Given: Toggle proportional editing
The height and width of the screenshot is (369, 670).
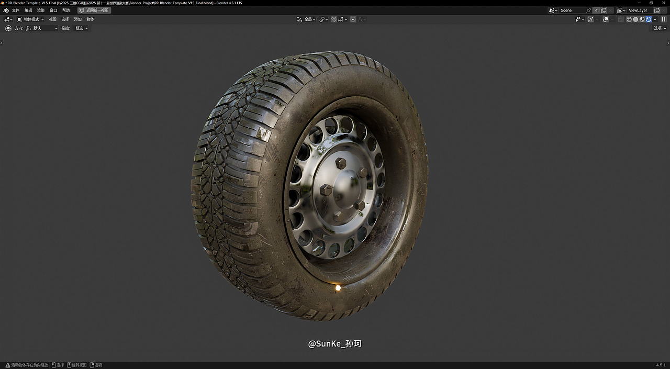Looking at the screenshot, I should [353, 19].
